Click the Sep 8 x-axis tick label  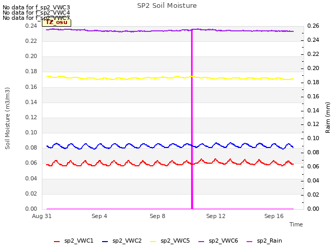pos(158,216)
